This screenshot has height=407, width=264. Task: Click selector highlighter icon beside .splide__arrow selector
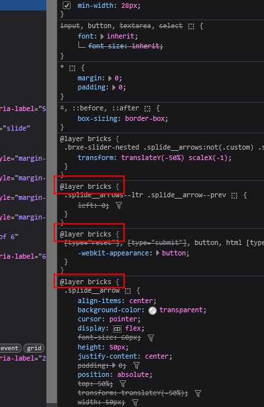127,291
